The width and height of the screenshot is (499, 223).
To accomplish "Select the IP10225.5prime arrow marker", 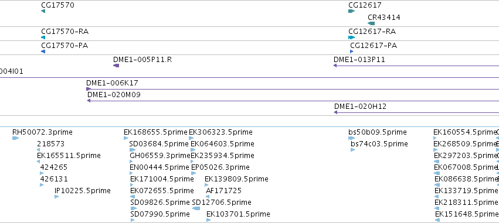I will click(x=57, y=197).
